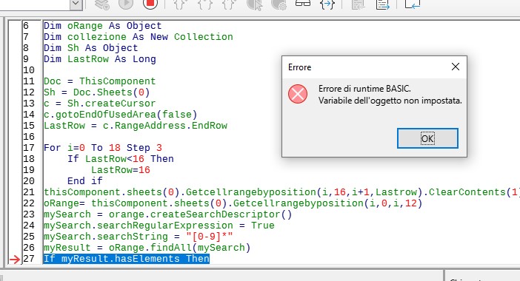The image size is (520, 281).
Task: Click the ClearContents line at line 21
Action: pos(281,192)
